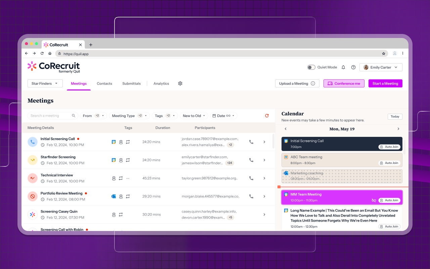Viewport: 430px width, 269px height.
Task: Click the meetings list vertical scrollbar
Action: click(x=273, y=141)
